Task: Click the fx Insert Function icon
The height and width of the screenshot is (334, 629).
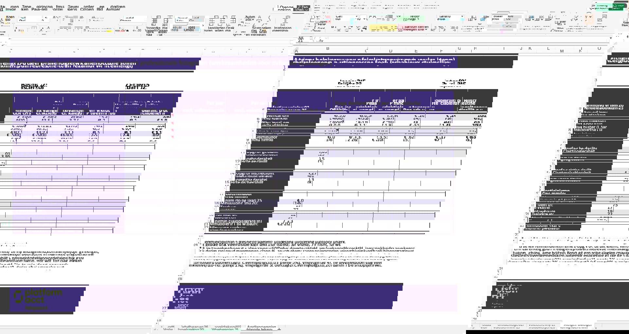Action: tap(321, 41)
